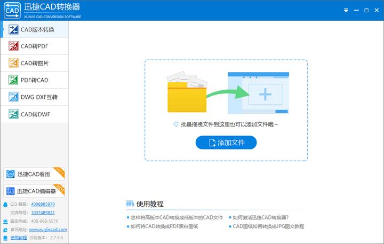
Task: Select the CAD版本转换 sidebar item
Action: pyautogui.click(x=34, y=30)
